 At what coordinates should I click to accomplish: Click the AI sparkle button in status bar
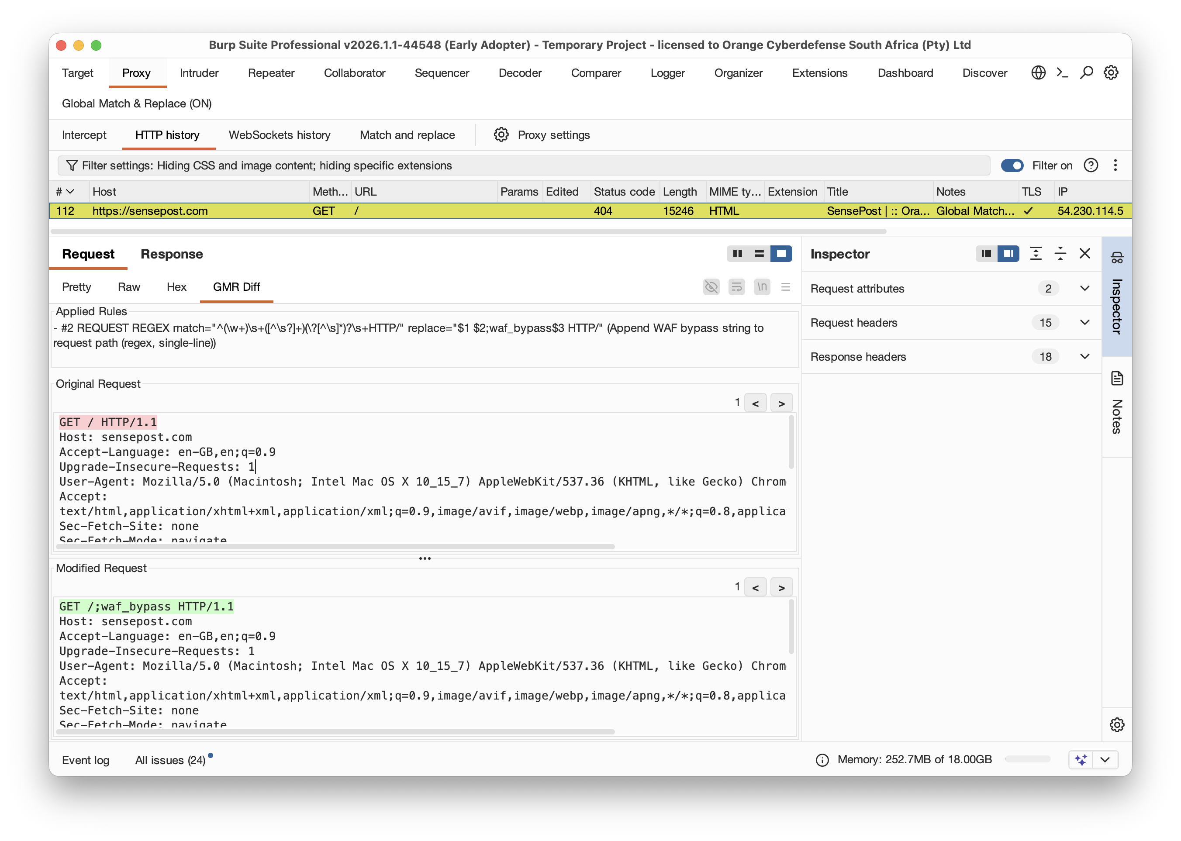1081,760
